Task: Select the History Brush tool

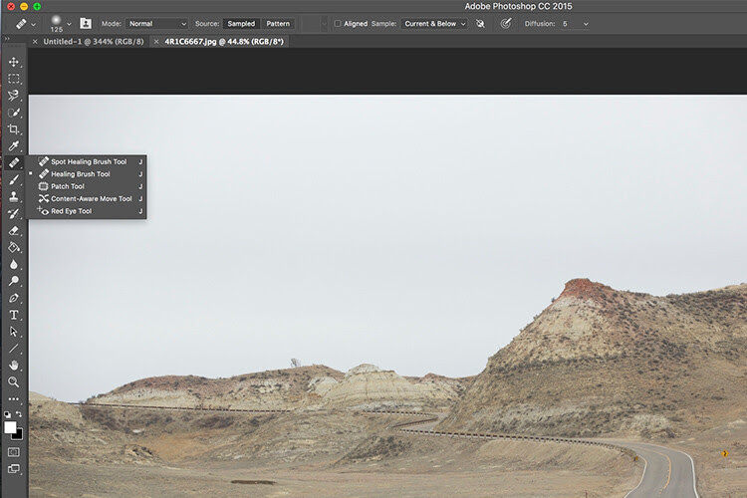Action: pyautogui.click(x=13, y=213)
